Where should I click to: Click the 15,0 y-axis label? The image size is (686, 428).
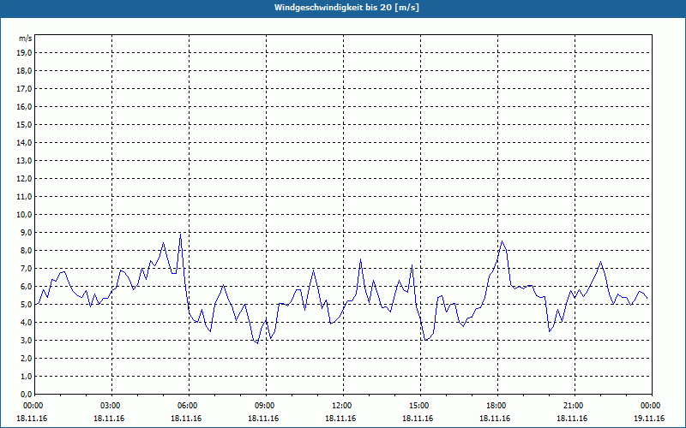coord(24,124)
